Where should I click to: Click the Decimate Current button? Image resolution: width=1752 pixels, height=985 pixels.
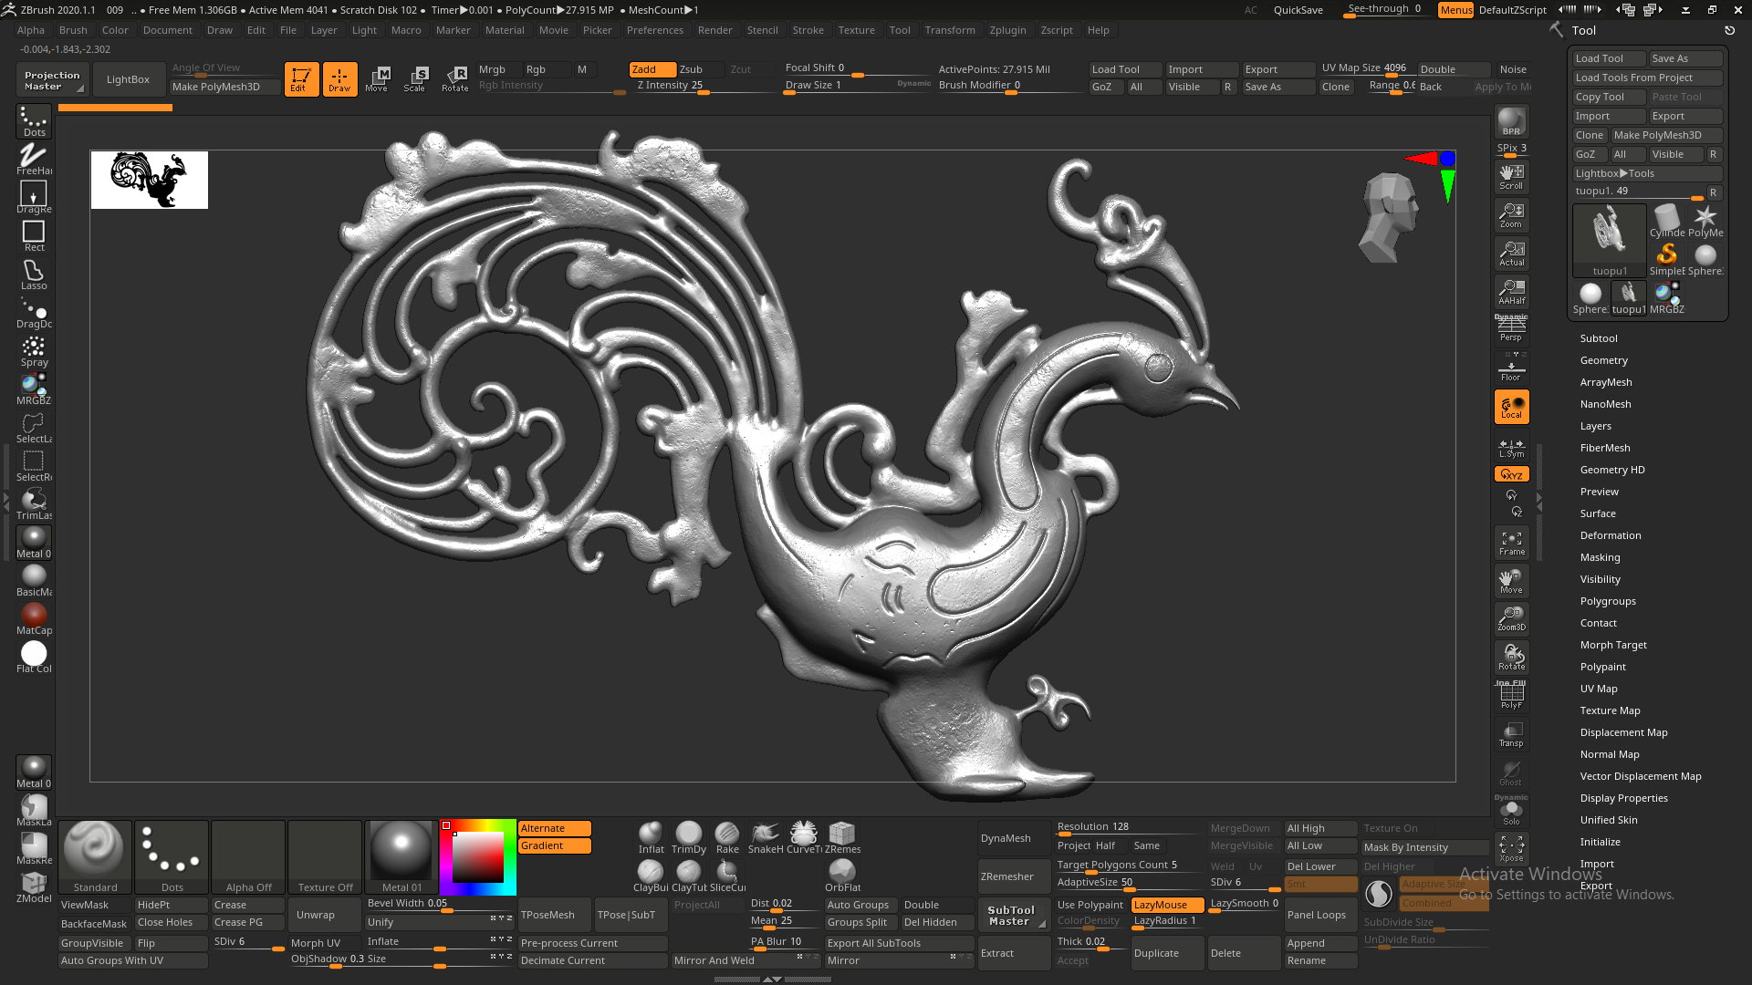(562, 960)
